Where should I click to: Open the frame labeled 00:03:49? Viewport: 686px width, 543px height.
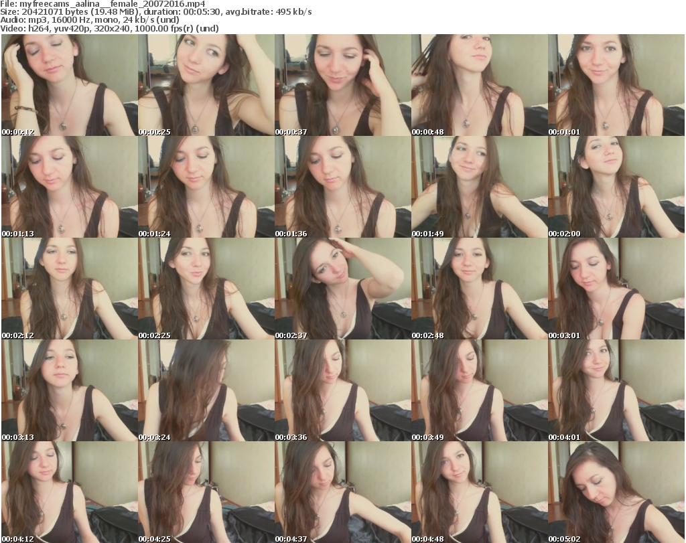[480, 390]
